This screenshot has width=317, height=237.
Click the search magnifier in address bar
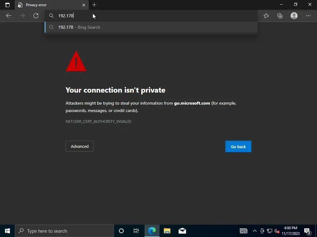pos(51,16)
